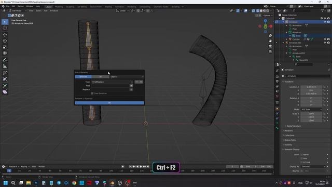This screenshot has width=332, height=187.
Task: Open the Armature menu in viewport header
Action: coord(54,10)
